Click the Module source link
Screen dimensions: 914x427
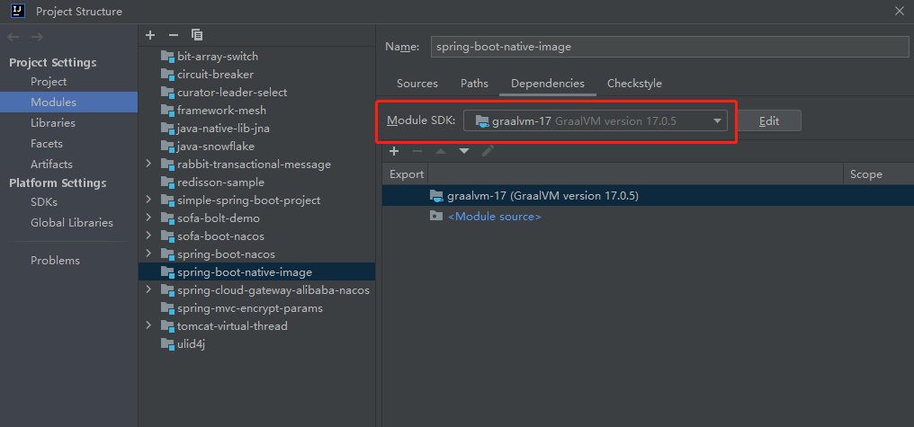tap(494, 216)
